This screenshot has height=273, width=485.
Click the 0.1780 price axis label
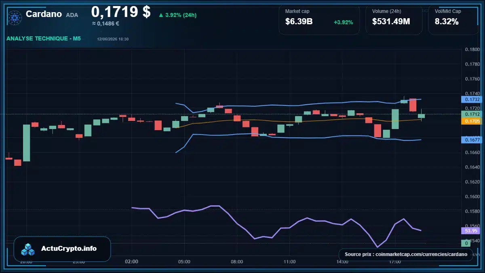tap(472, 64)
